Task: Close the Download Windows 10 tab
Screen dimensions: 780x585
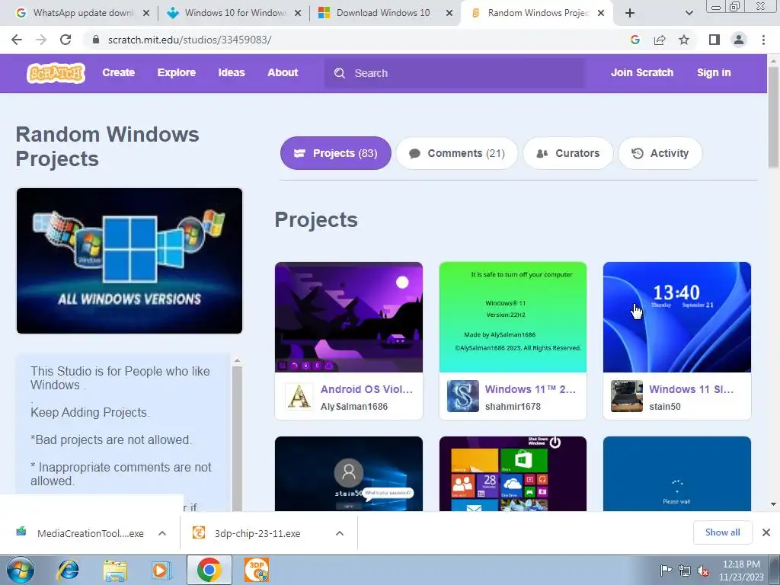Action: click(449, 14)
